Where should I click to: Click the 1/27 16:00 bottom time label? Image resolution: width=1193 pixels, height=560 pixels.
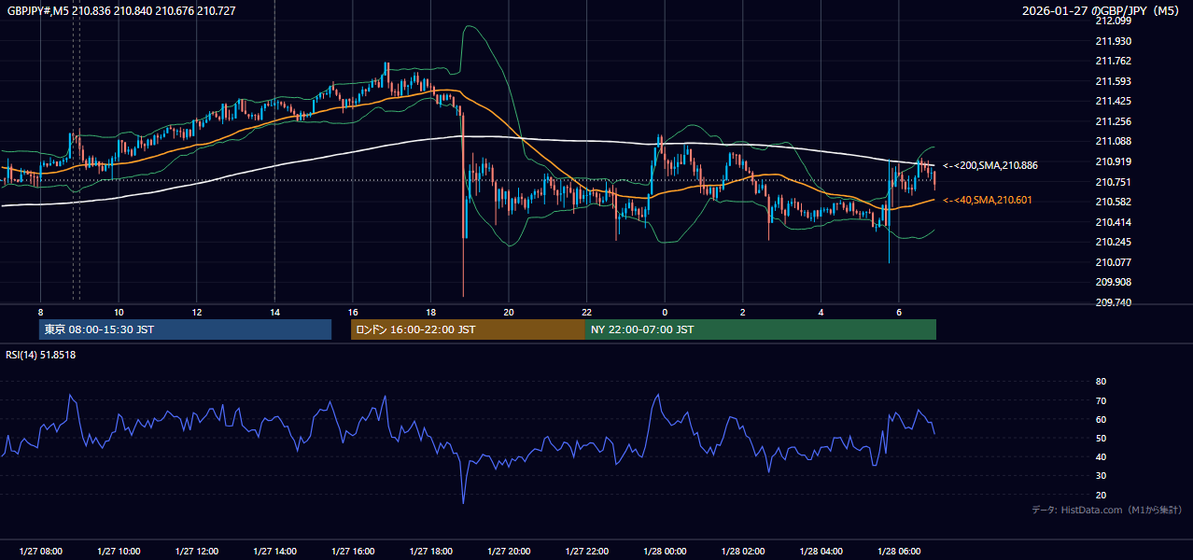pos(353,552)
